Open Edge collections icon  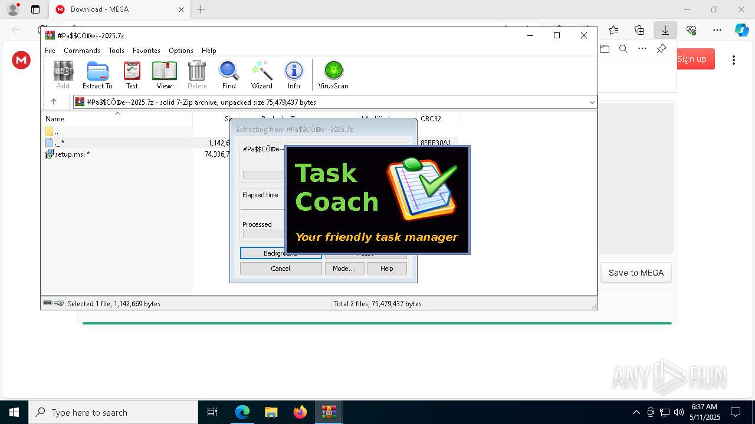(x=639, y=30)
